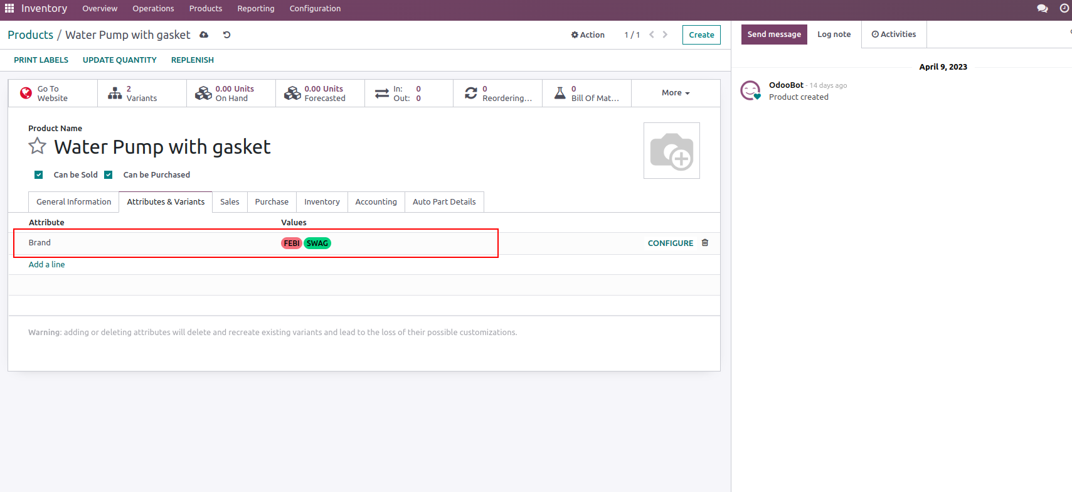Go to previous record arrow

(652, 35)
